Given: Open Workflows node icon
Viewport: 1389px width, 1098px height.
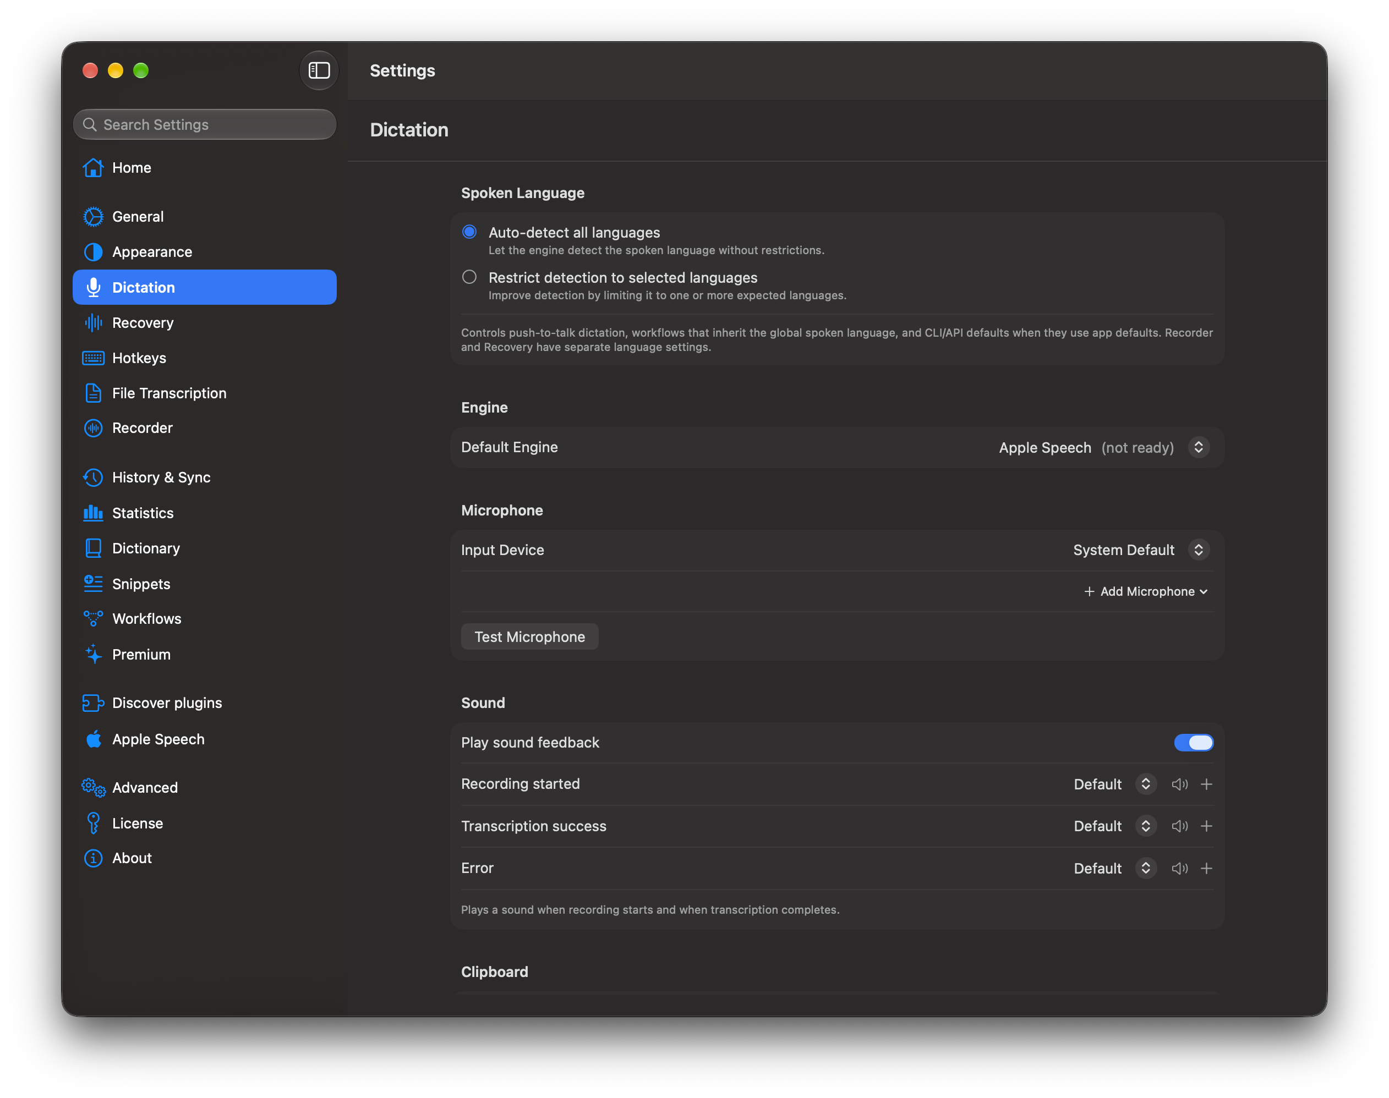Looking at the screenshot, I should click(x=93, y=618).
